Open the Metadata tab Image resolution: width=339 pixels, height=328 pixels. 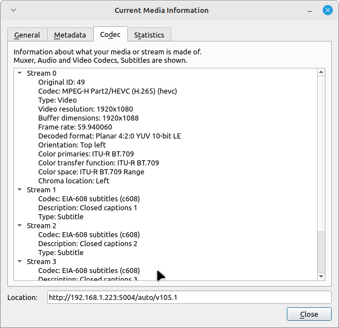(70, 35)
